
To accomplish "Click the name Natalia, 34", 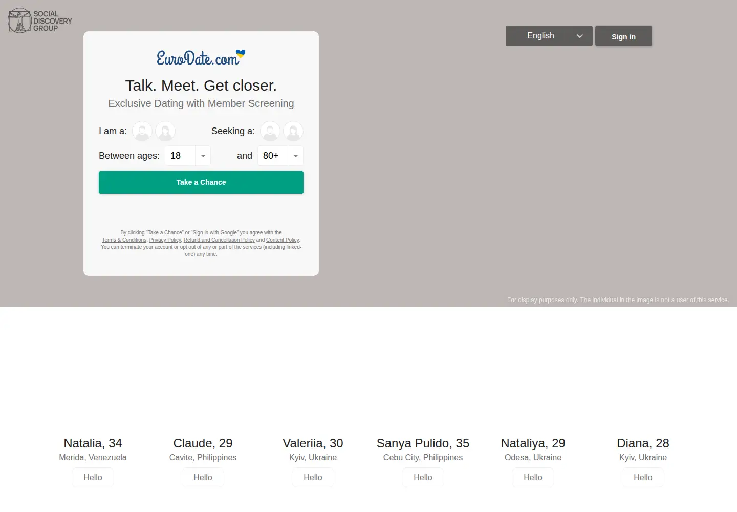I will [x=93, y=443].
